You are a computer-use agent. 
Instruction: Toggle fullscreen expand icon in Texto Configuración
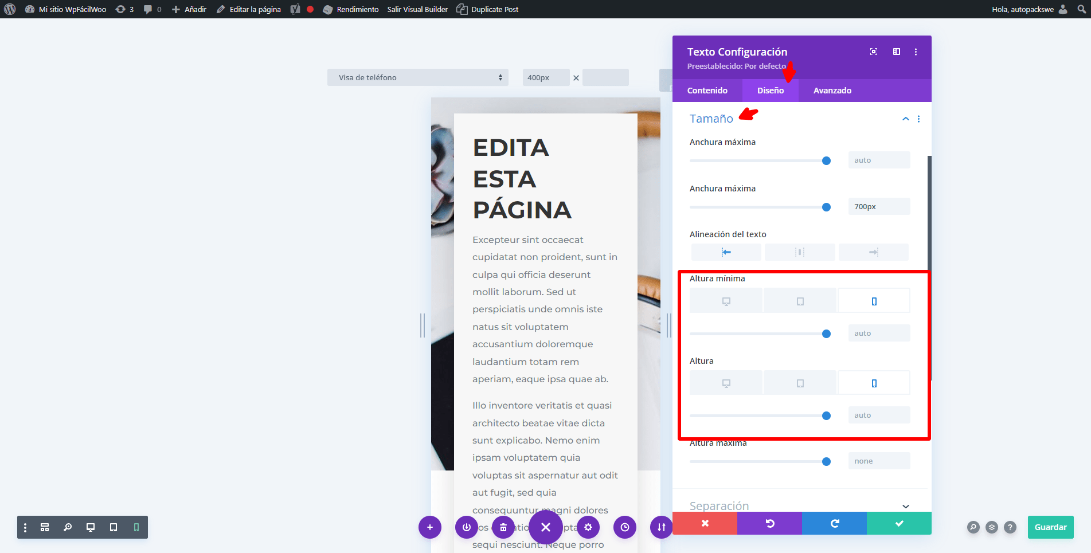coord(874,52)
